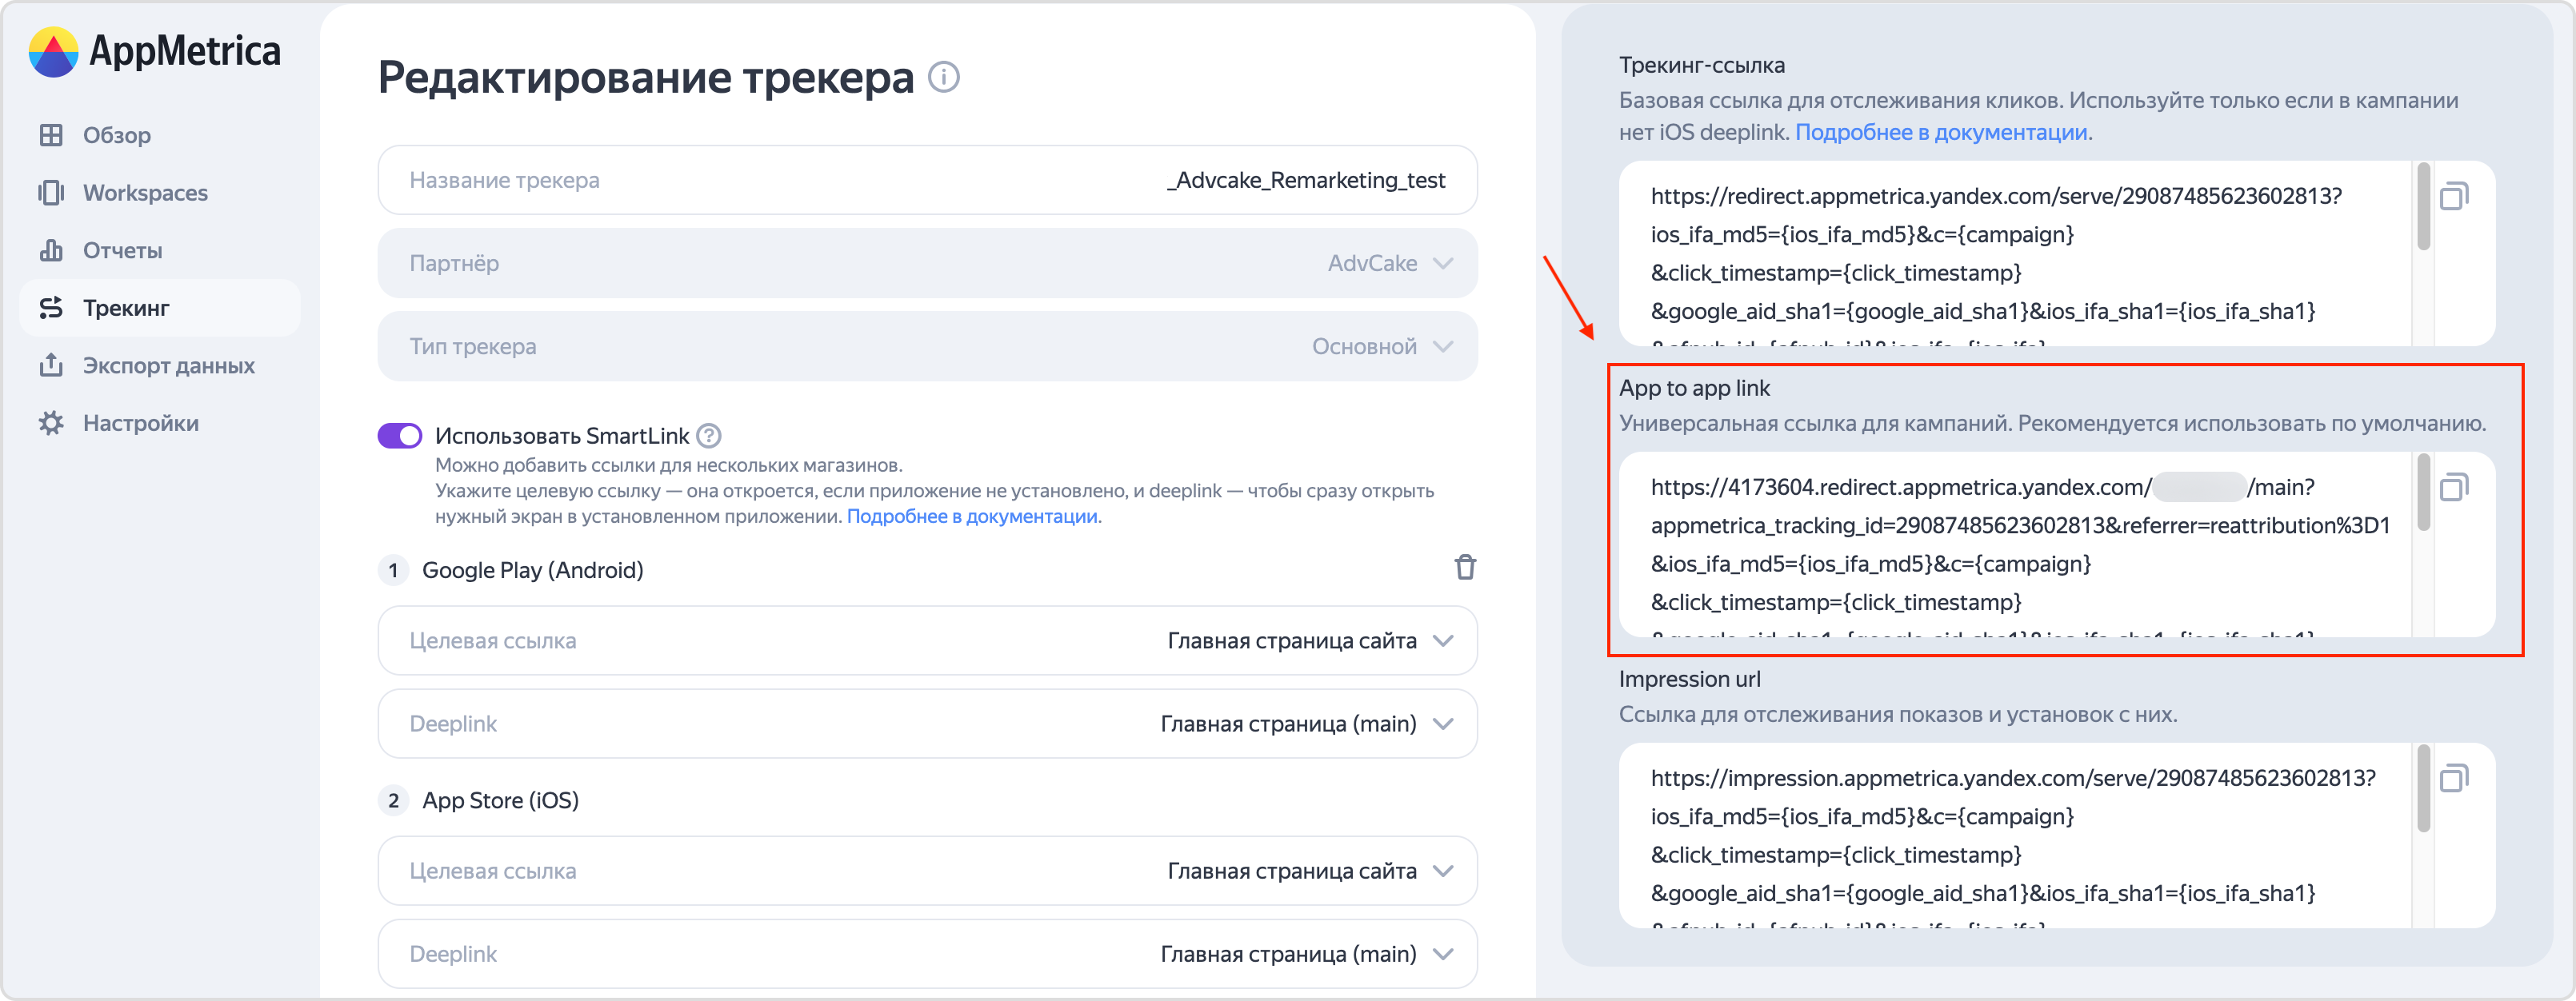Click the AppMetrica logo icon
The image size is (2576, 1001).
click(54, 52)
